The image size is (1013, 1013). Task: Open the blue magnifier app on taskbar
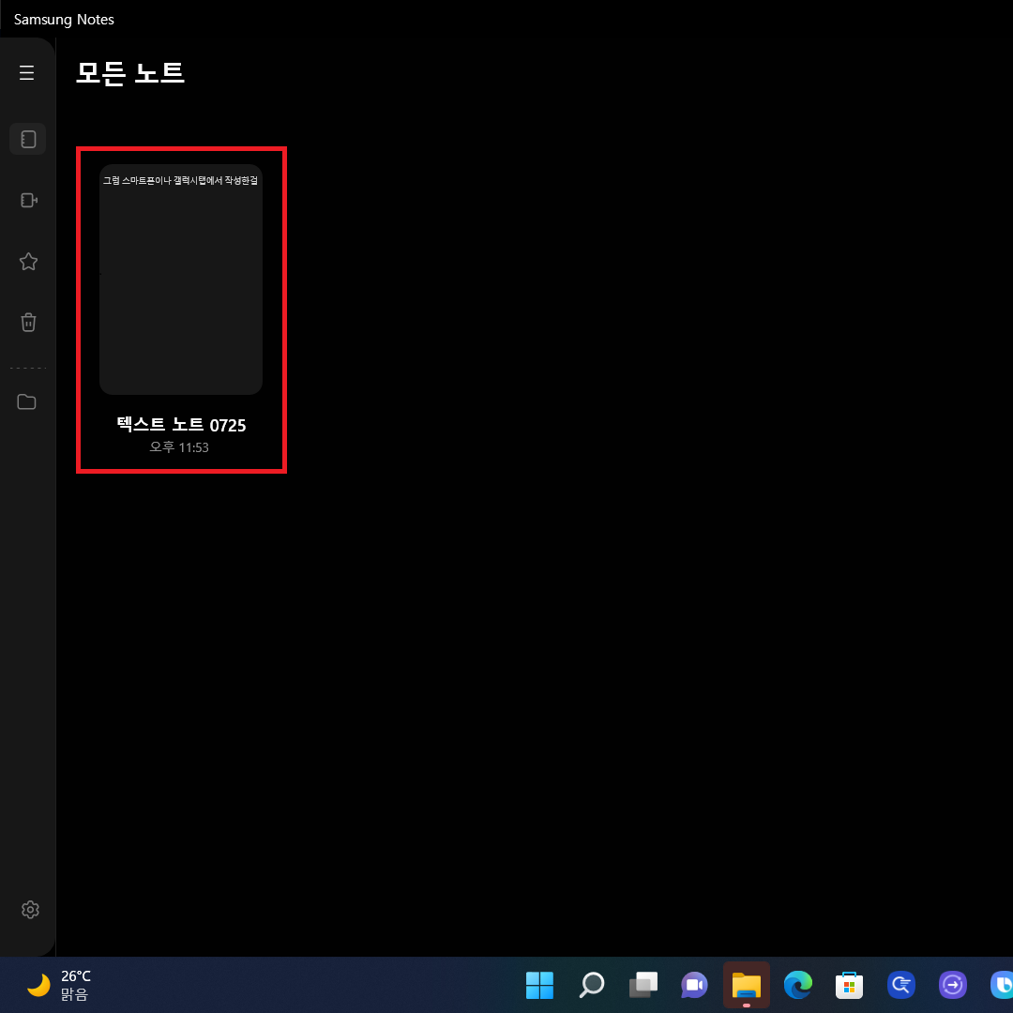(x=901, y=985)
